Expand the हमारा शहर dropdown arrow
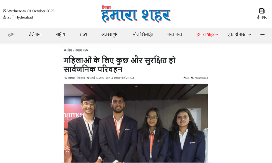This screenshot has width=272, height=163. pos(217,35)
